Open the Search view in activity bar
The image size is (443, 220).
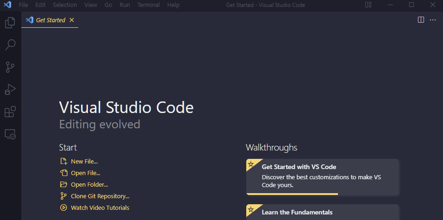coord(10,45)
